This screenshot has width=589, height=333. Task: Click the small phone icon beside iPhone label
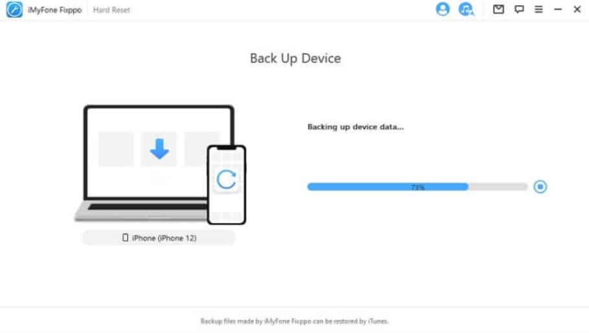coord(125,237)
